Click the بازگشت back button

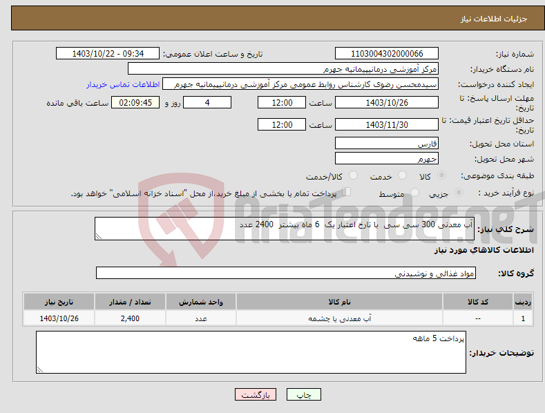pyautogui.click(x=256, y=394)
